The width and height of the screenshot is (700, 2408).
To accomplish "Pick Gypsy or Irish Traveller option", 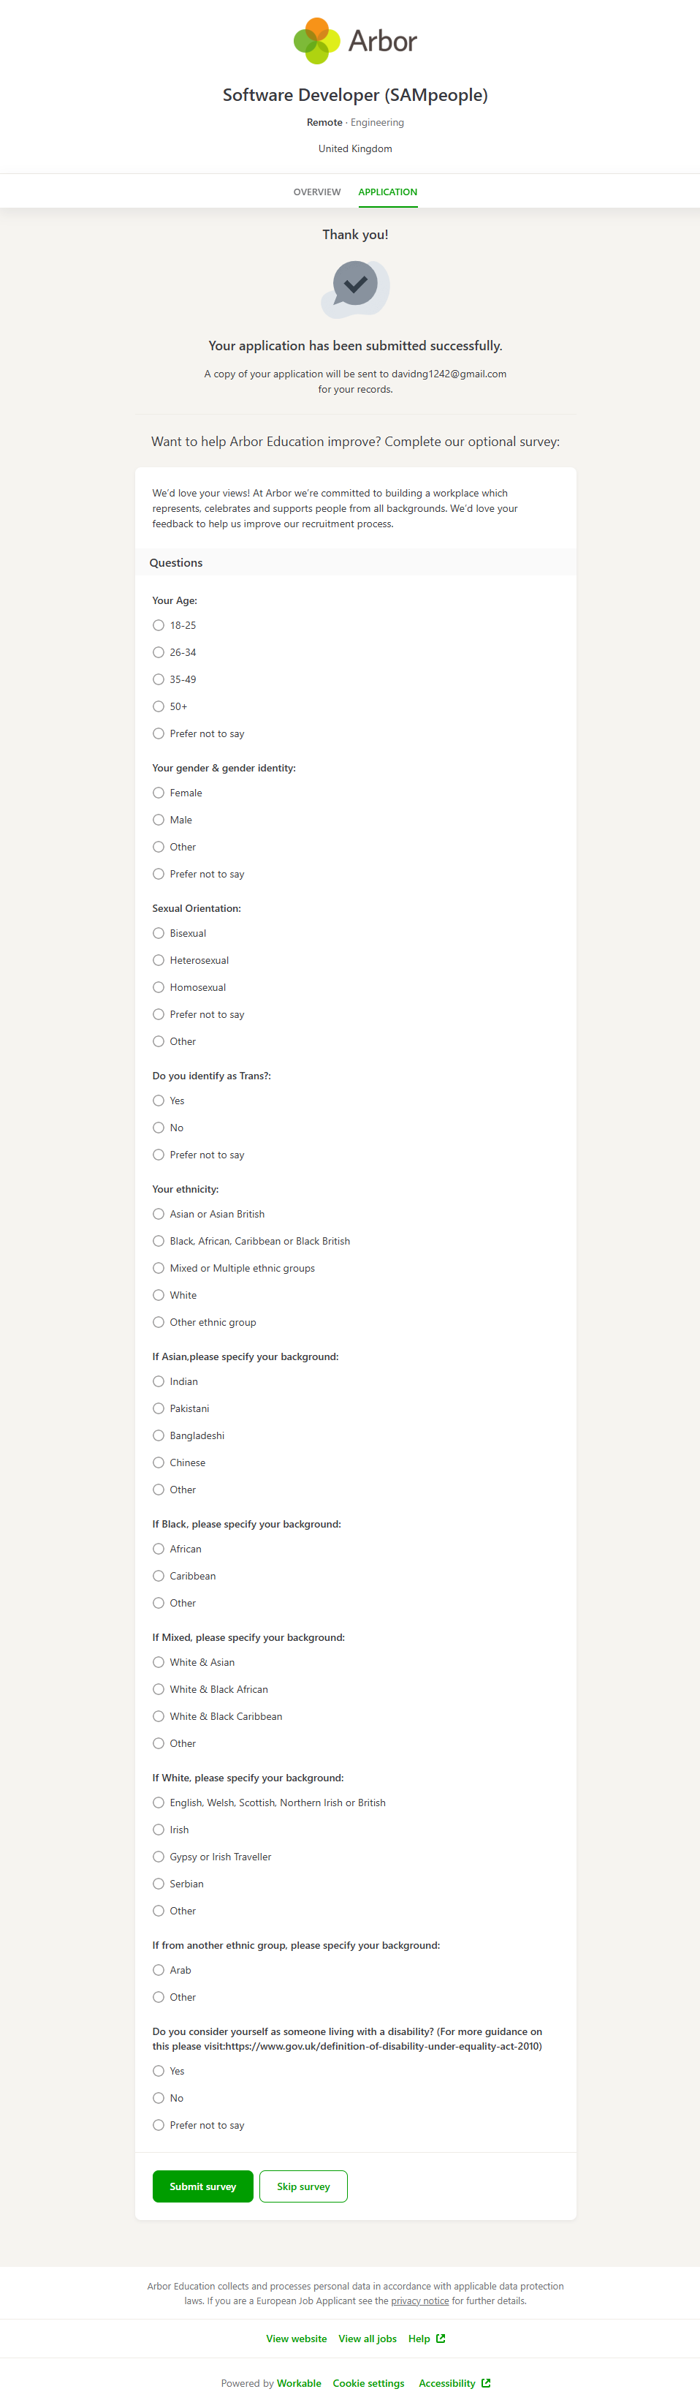I will [159, 1857].
